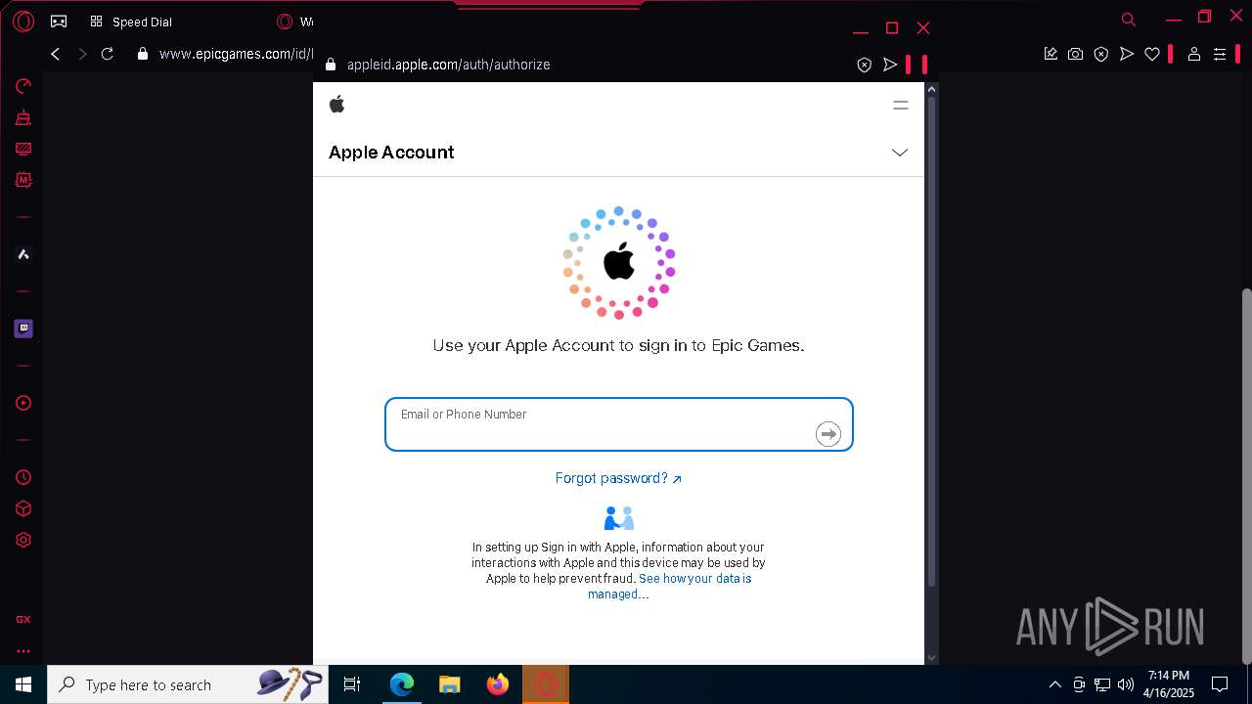Click scroll-down arrow of Apple popup scrollbar

(x=931, y=658)
